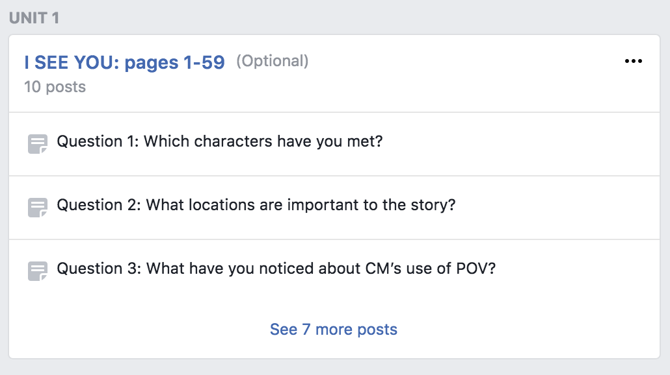Click the '(Optional)' label next to title
670x375 pixels.
point(272,61)
